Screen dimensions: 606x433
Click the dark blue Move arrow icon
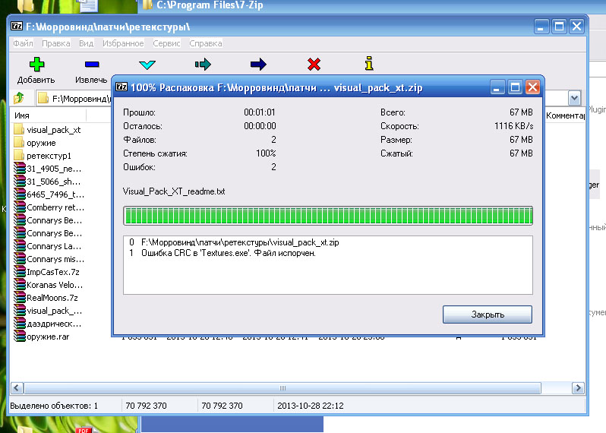[x=258, y=64]
